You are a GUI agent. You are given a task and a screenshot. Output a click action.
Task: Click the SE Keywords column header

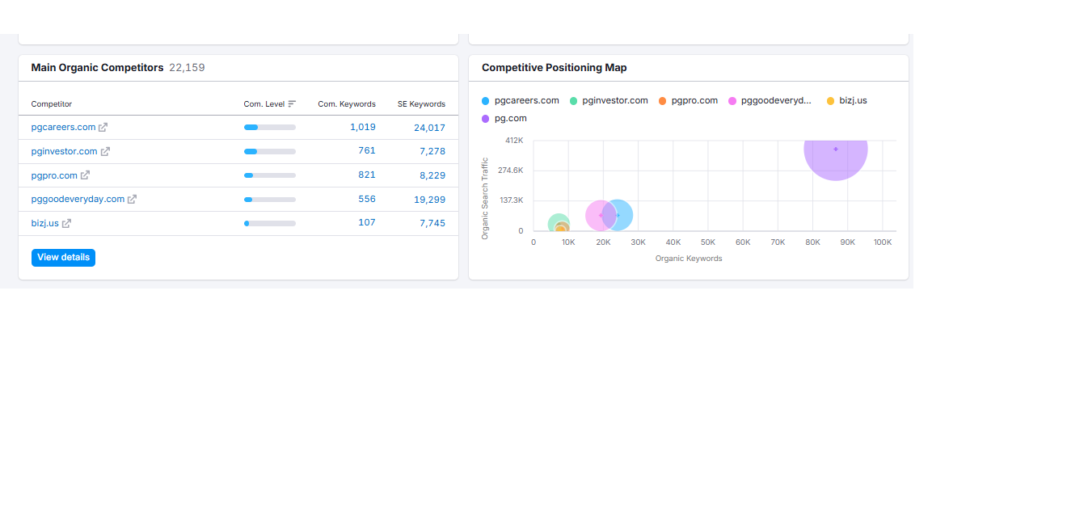click(x=421, y=104)
